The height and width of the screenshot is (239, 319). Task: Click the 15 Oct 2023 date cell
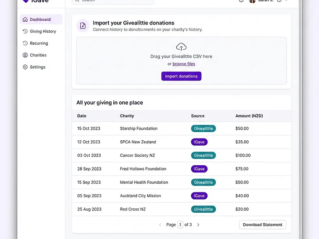pyautogui.click(x=89, y=129)
